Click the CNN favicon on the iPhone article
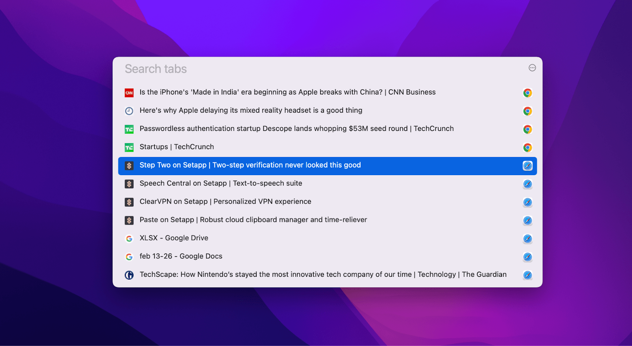The height and width of the screenshot is (346, 632). tap(129, 93)
